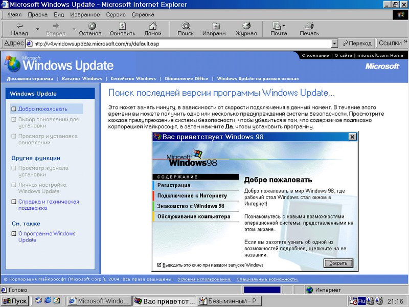Image resolution: width=409 pixels, height=307 pixels.
Task: Click Обновление Office navigation link
Action: pos(186,79)
